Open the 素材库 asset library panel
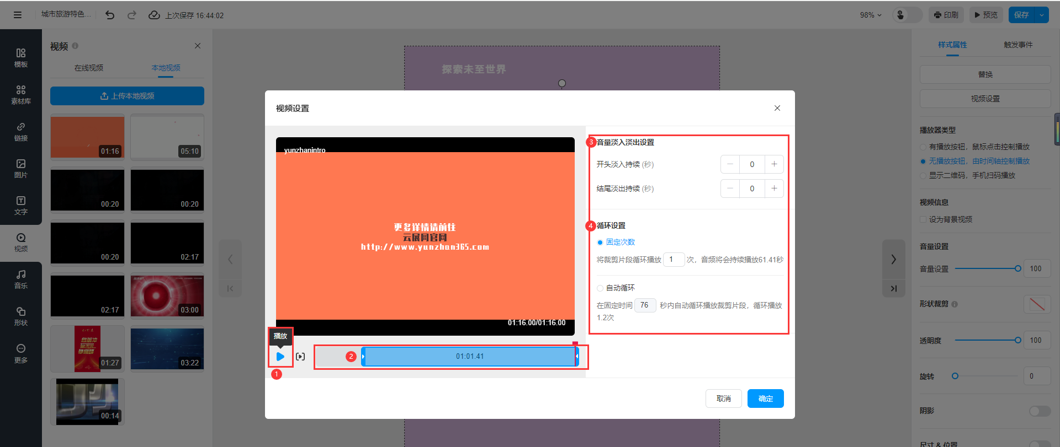 21,94
